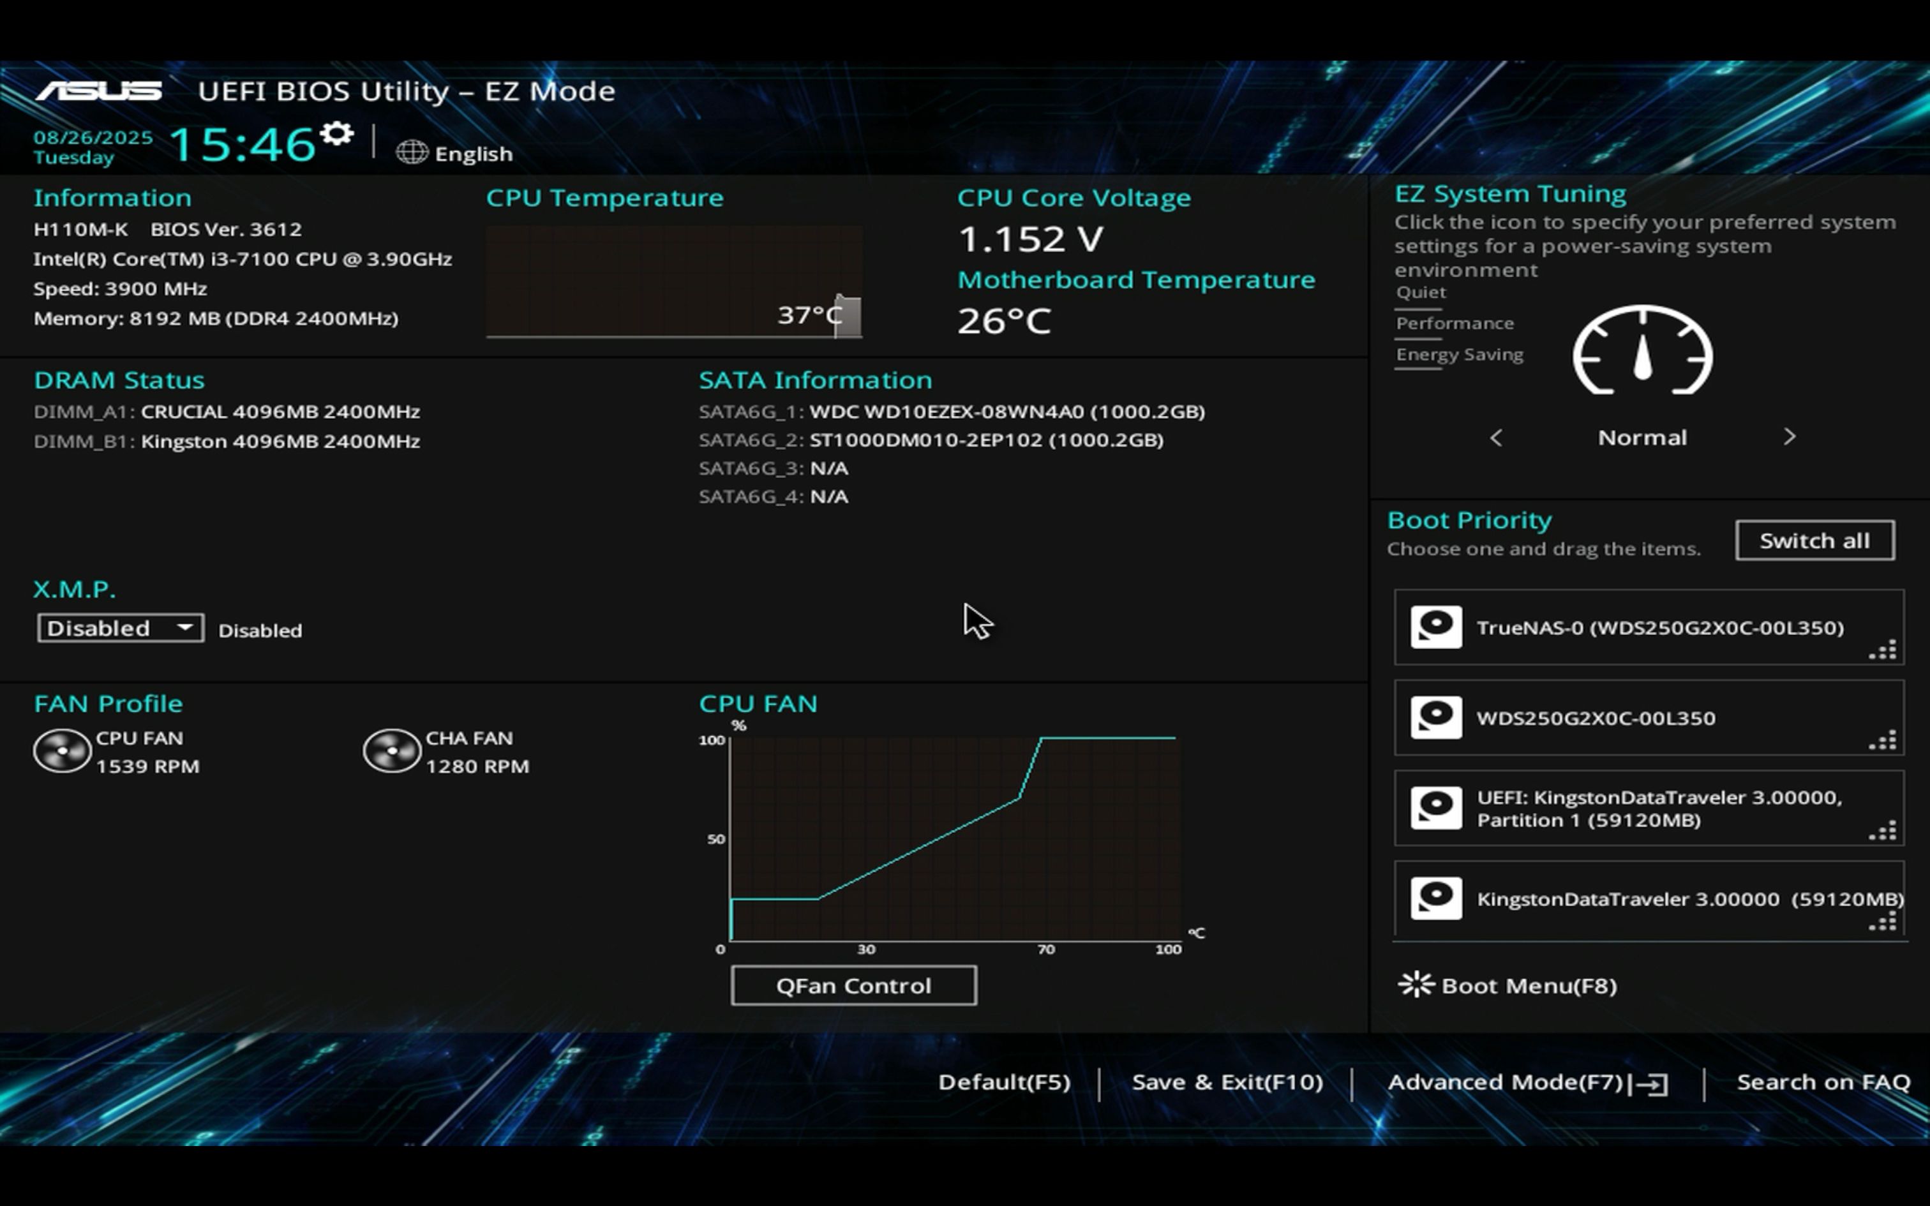Click right chevron next to Normal
1930x1206 pixels.
pyautogui.click(x=1789, y=437)
